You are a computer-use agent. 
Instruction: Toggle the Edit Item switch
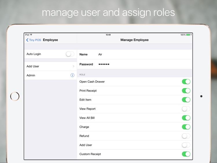(186, 100)
